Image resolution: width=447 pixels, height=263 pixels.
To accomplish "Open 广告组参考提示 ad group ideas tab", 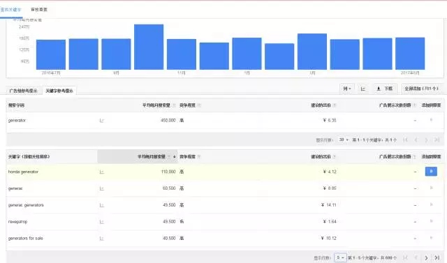I will click(x=23, y=91).
